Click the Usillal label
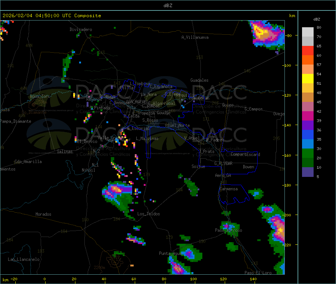Viewport: 336px width, 284px height. [x=128, y=88]
